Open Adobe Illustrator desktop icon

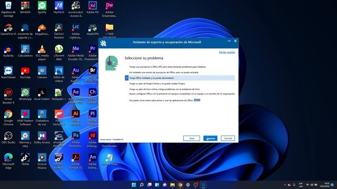click(x=76, y=118)
